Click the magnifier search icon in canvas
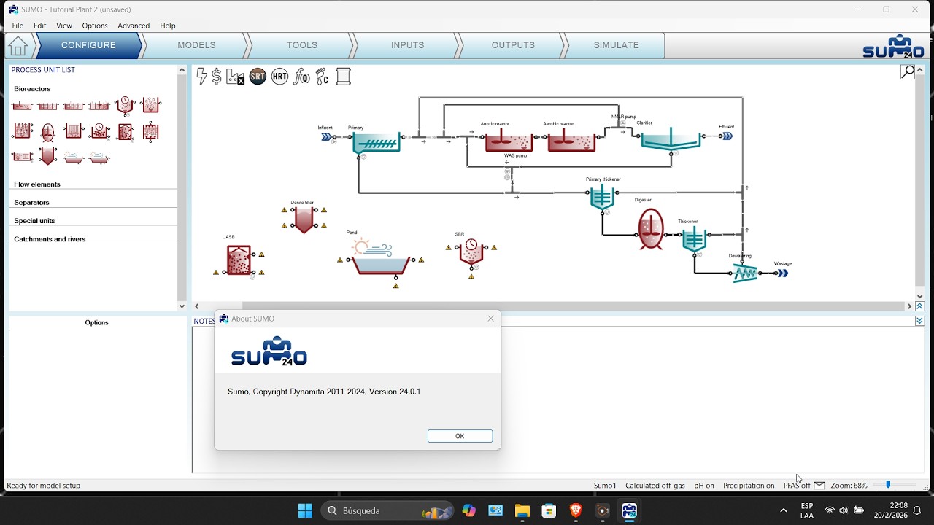The height and width of the screenshot is (525, 934). click(908, 71)
